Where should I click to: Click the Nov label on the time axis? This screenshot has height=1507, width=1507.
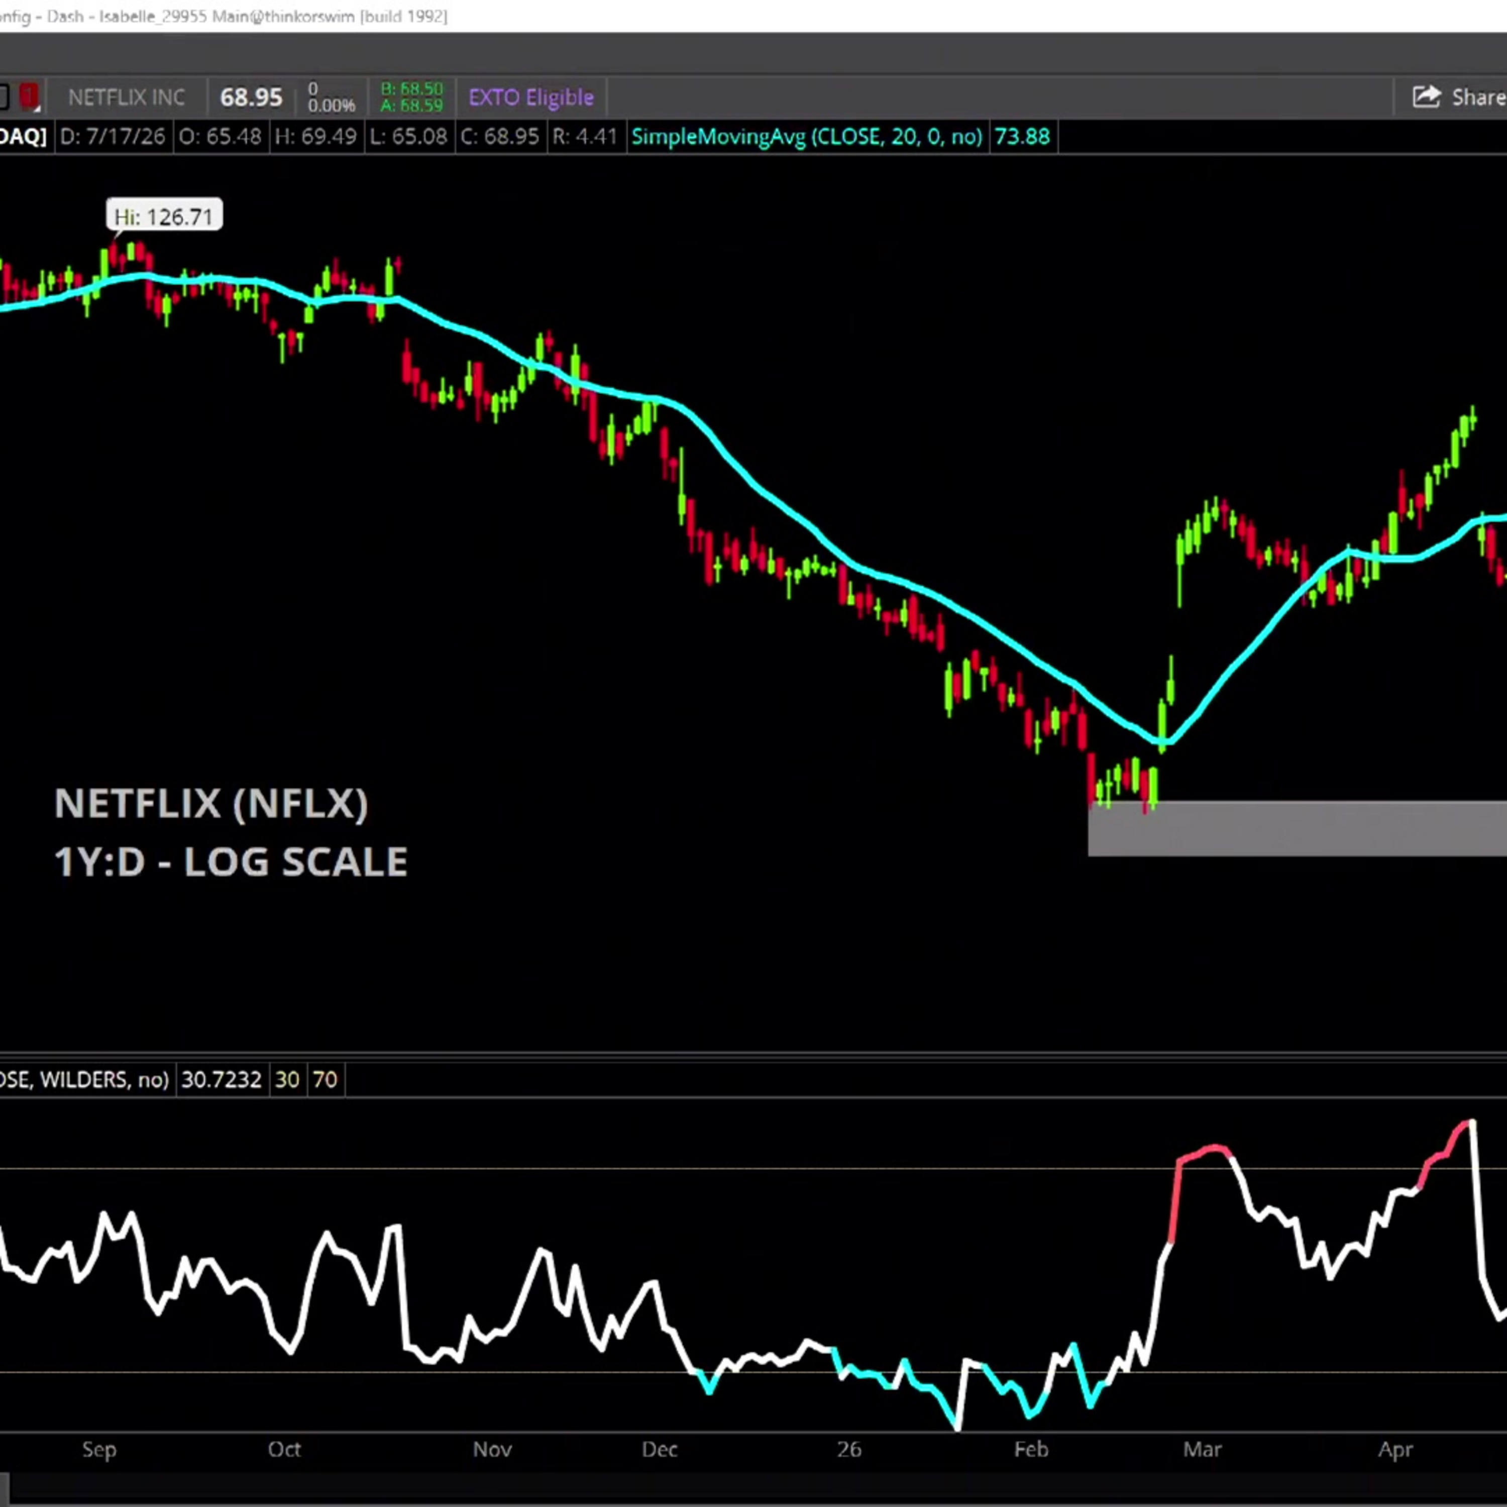(492, 1450)
